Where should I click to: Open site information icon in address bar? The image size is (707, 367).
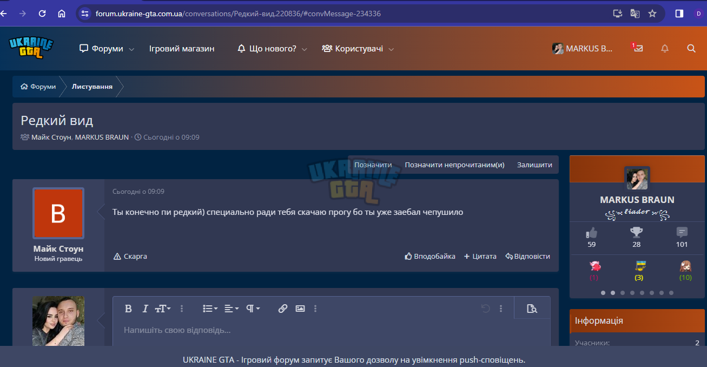click(x=84, y=14)
